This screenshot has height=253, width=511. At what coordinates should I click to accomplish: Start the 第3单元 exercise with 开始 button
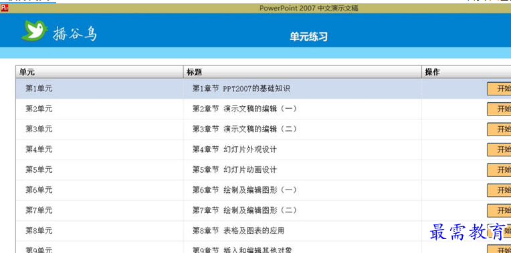point(499,129)
